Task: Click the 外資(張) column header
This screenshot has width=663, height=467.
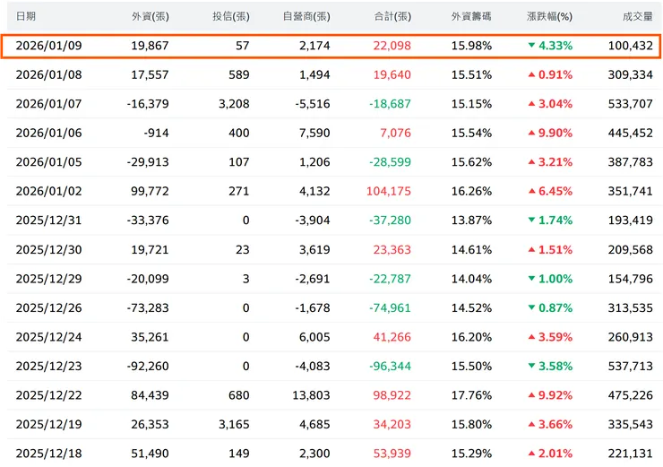Action: pyautogui.click(x=149, y=16)
